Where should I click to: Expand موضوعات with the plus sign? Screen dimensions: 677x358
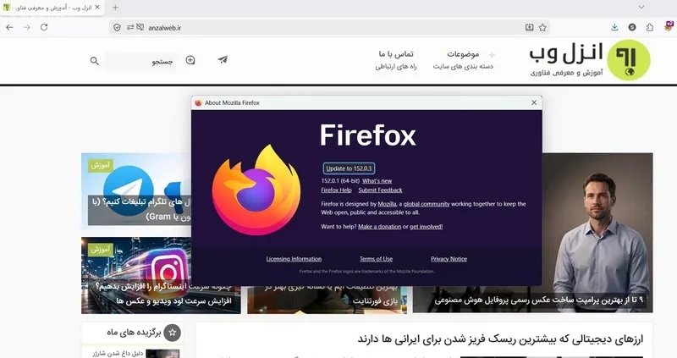(492, 55)
